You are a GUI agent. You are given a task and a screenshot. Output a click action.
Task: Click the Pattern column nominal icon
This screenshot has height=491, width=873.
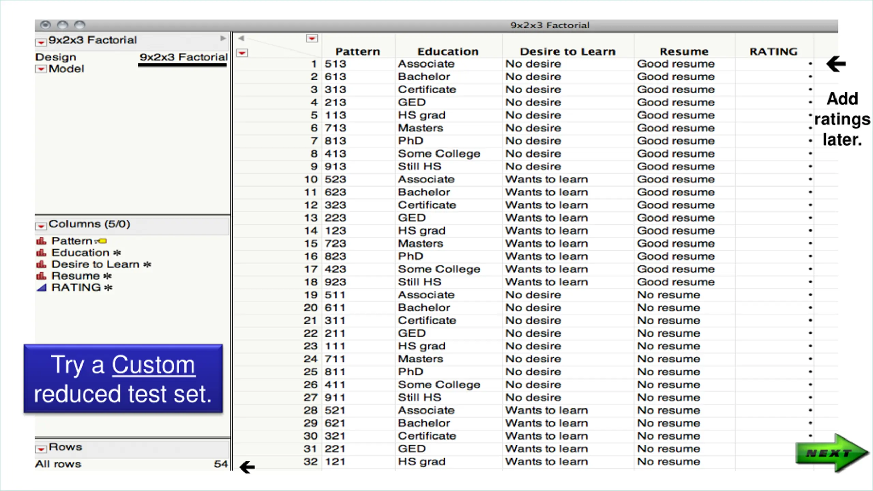coord(41,241)
